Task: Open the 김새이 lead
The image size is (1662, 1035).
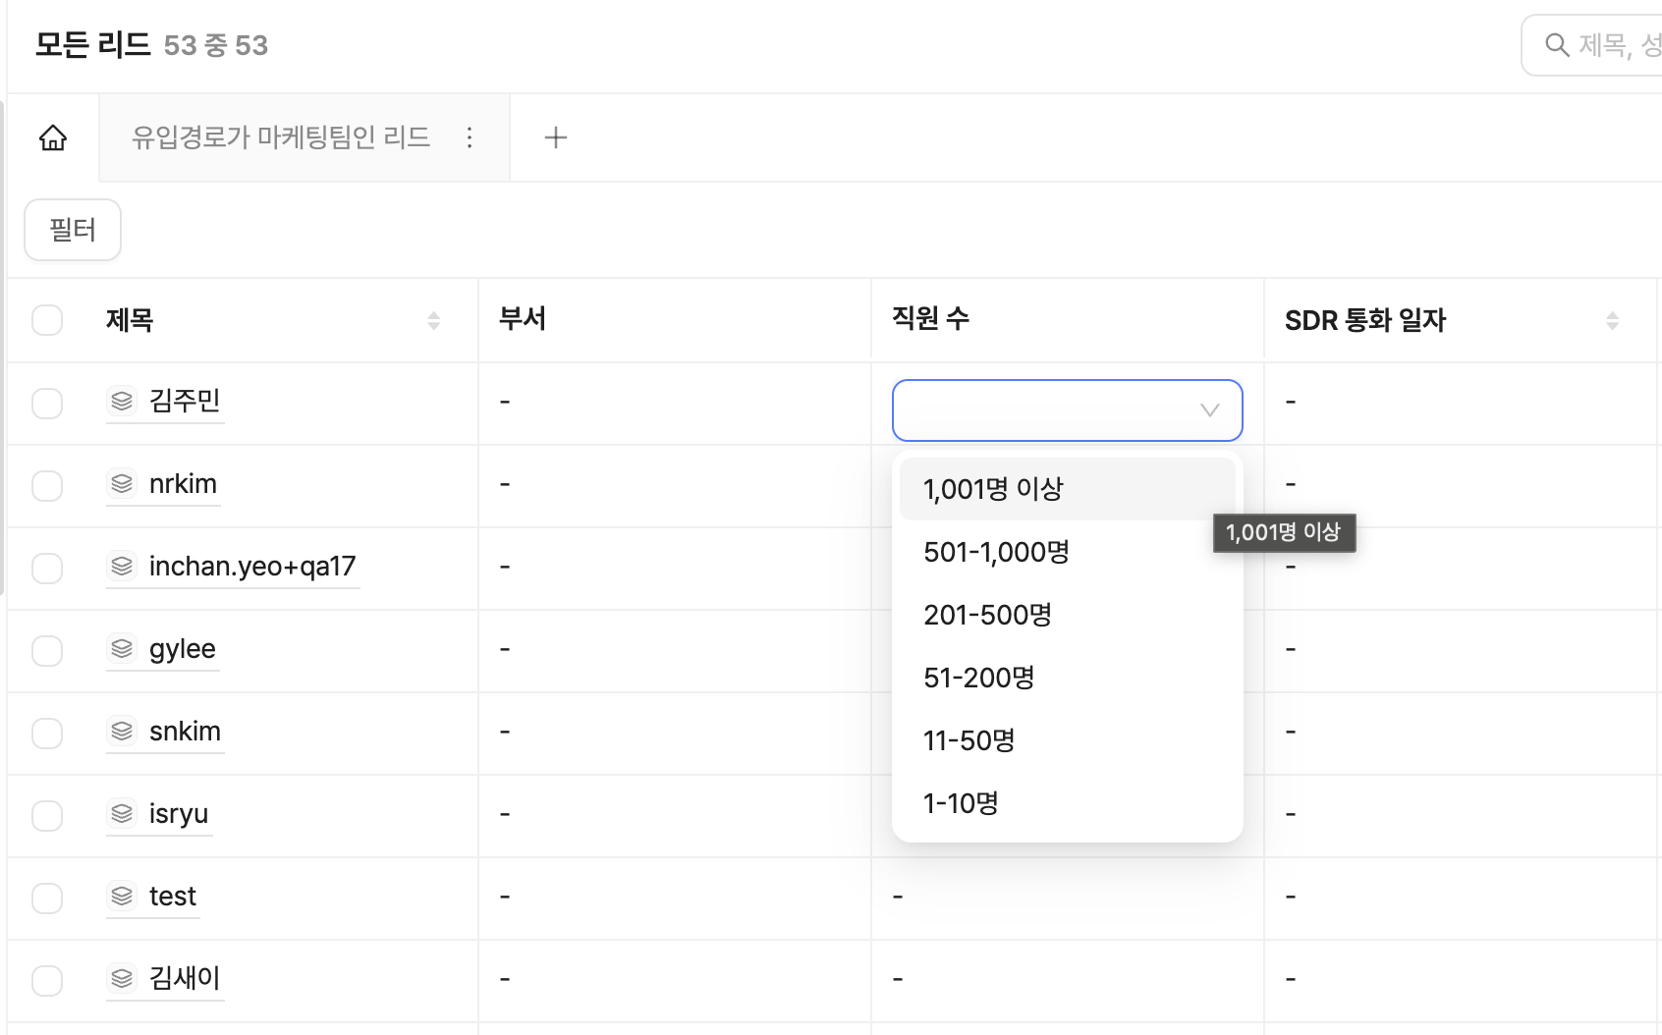Action: point(185,978)
